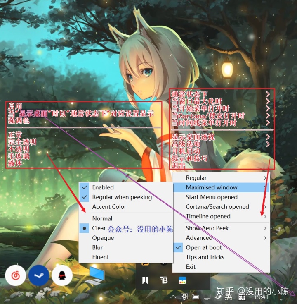
Task: Expand the Show Aero Peek submenu
Action: click(x=221, y=228)
